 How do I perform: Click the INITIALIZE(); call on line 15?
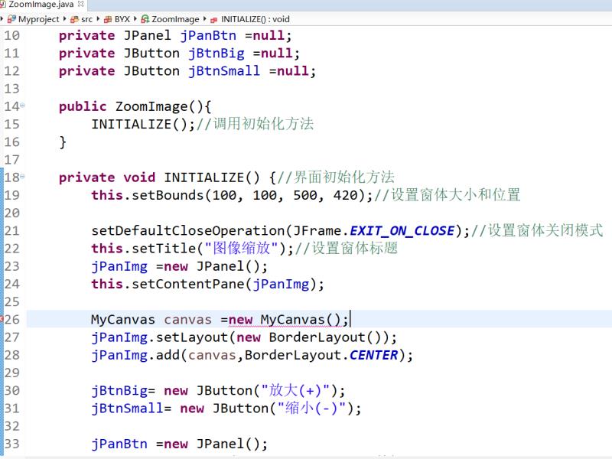143,124
